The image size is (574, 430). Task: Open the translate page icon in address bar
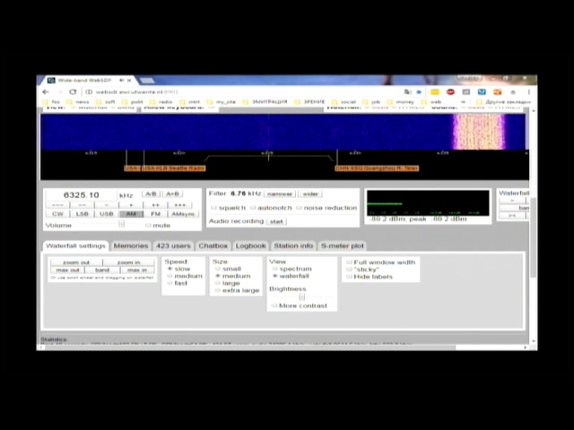[x=407, y=91]
